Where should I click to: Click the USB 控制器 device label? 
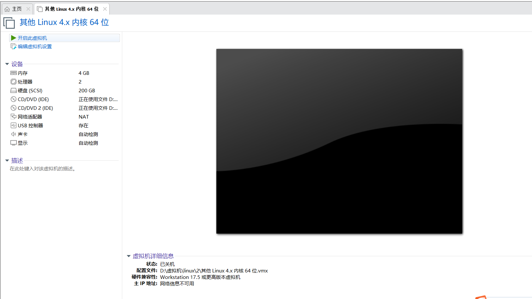[x=30, y=126]
